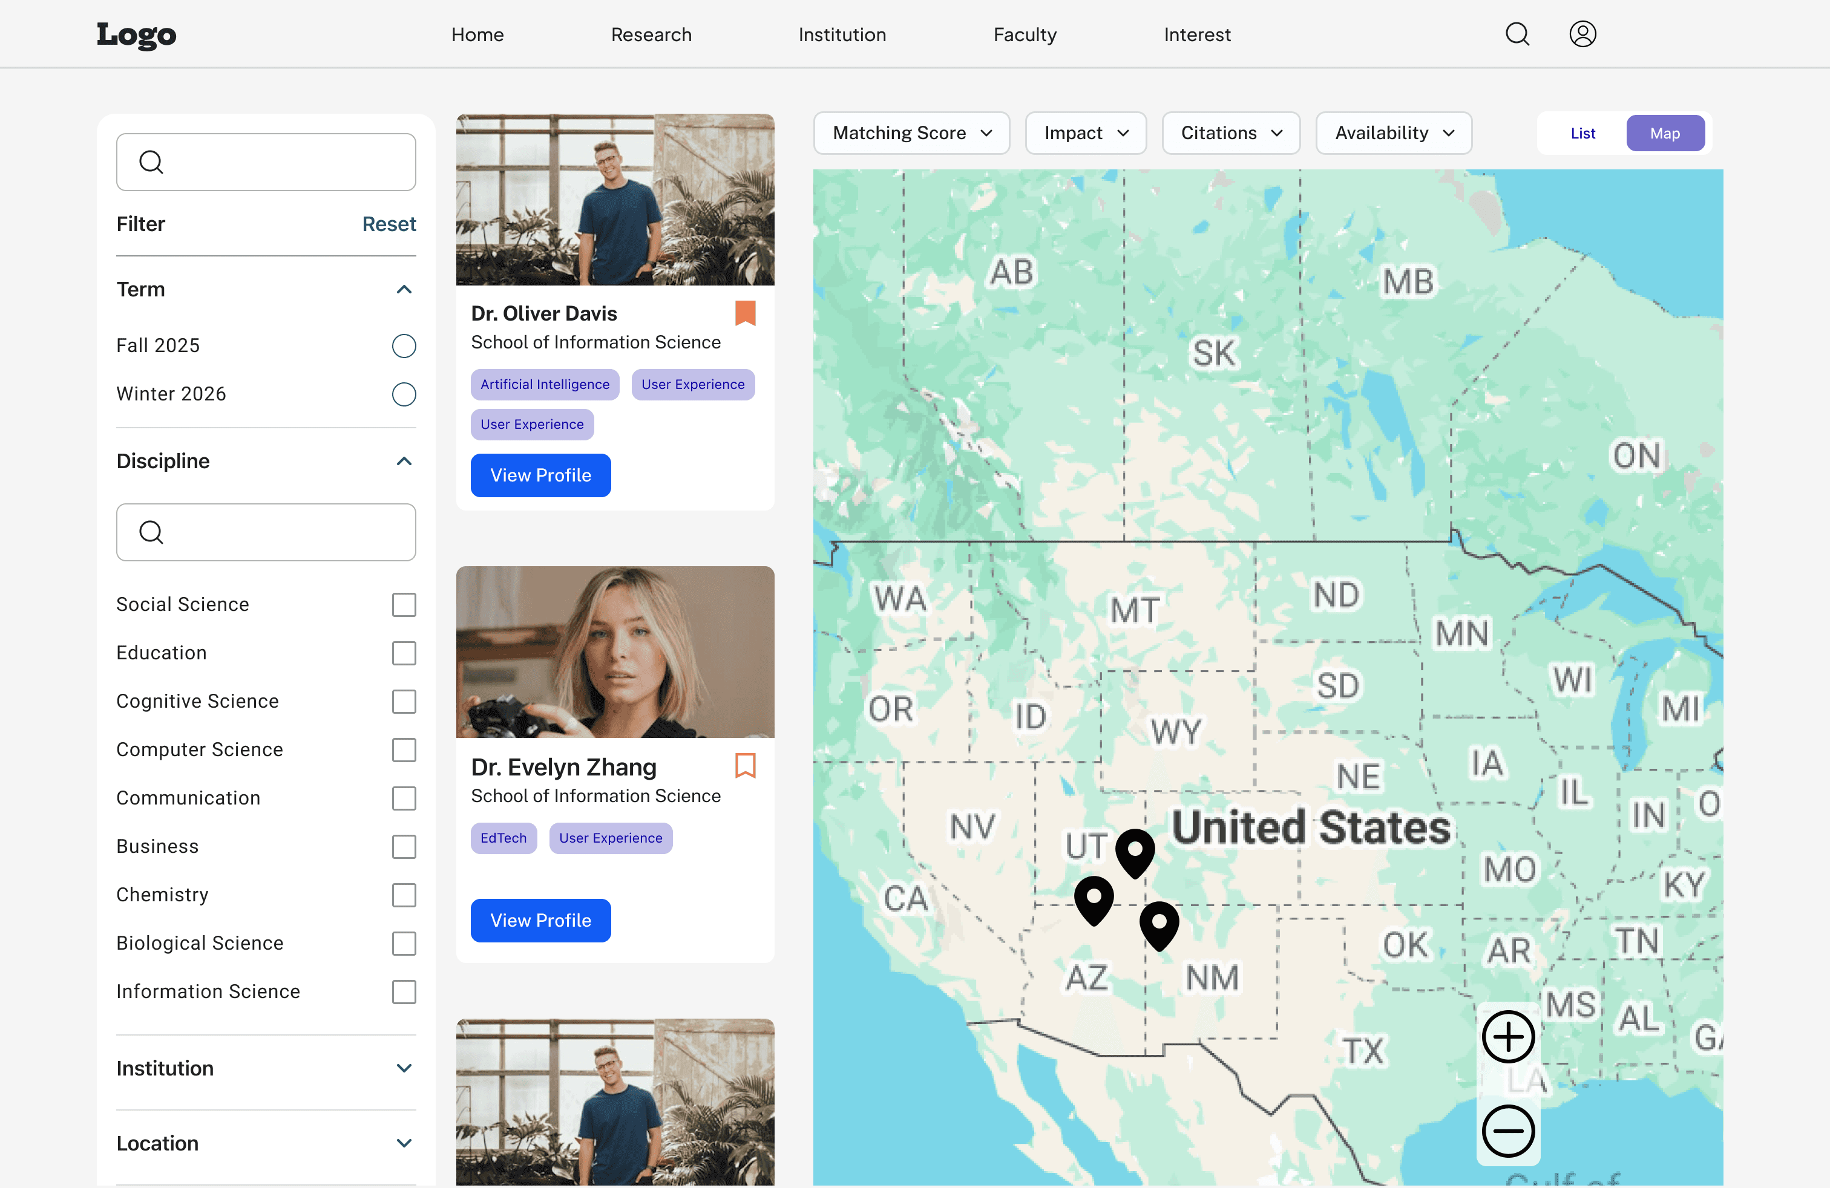Select the Fall 2025 term option
The height and width of the screenshot is (1188, 1830).
[404, 346]
